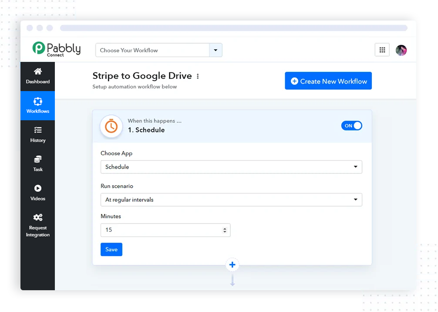
Task: Open the user profile avatar
Action: click(x=401, y=50)
